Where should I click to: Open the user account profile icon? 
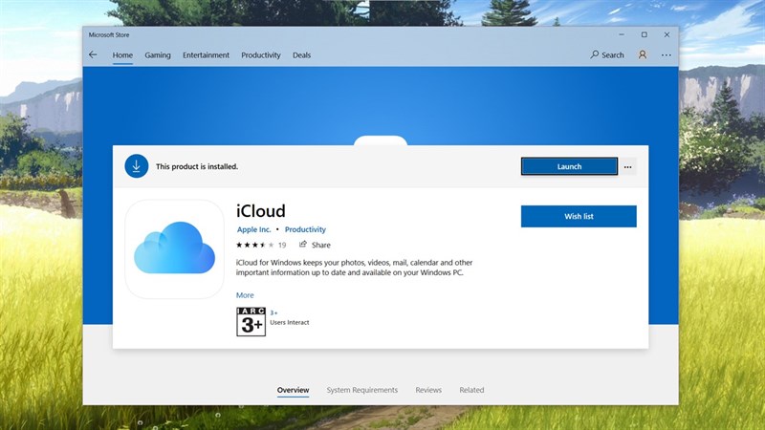click(x=643, y=54)
